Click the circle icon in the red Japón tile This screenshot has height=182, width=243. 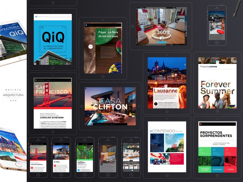227,150
